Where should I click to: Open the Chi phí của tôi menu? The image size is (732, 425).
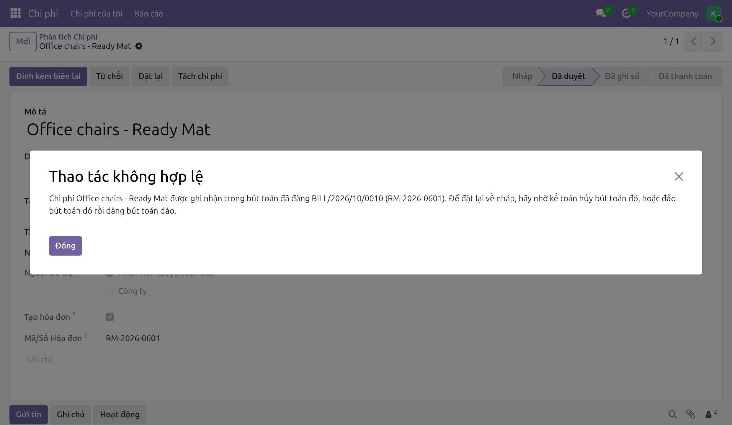click(96, 14)
